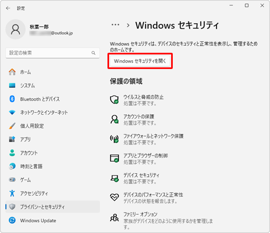
Task: Open ファイアウォールとネットワーク保護
Action: point(147,139)
